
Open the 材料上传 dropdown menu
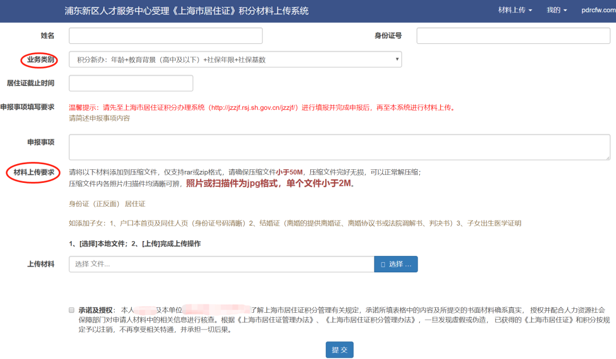pyautogui.click(x=514, y=10)
